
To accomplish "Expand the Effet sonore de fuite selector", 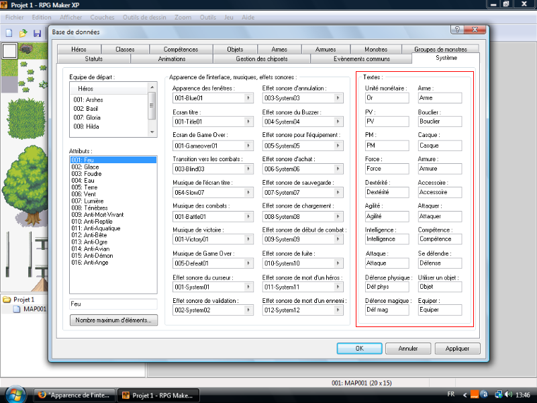I will point(339,263).
